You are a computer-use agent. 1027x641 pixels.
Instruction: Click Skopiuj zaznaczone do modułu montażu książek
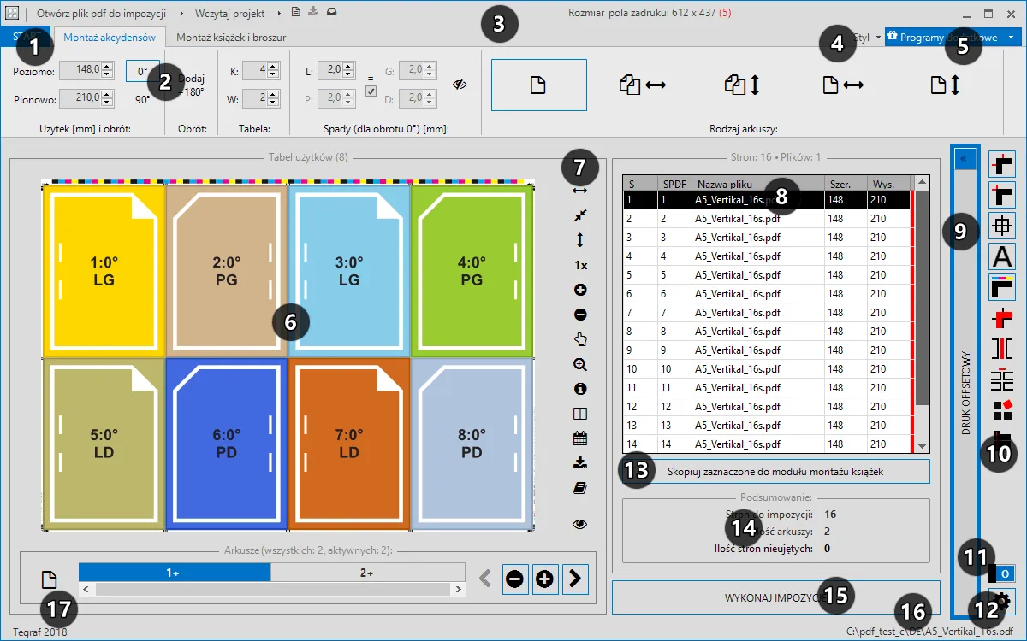tap(775, 471)
